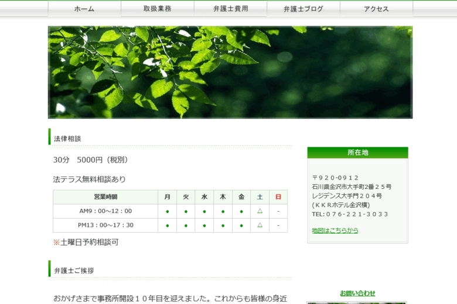457x304 pixels.
Task: Select the アクセス navigation tab
Action: coord(376,9)
